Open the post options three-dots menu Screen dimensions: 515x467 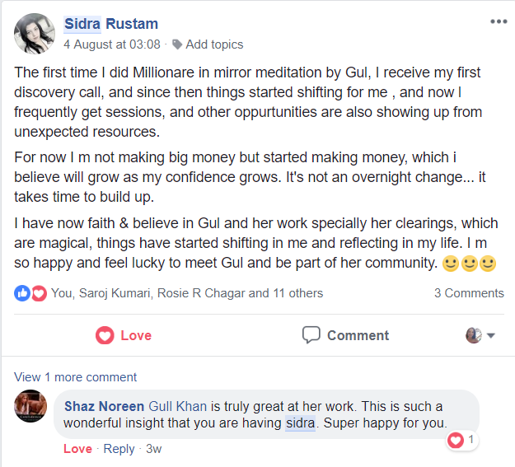click(x=499, y=21)
